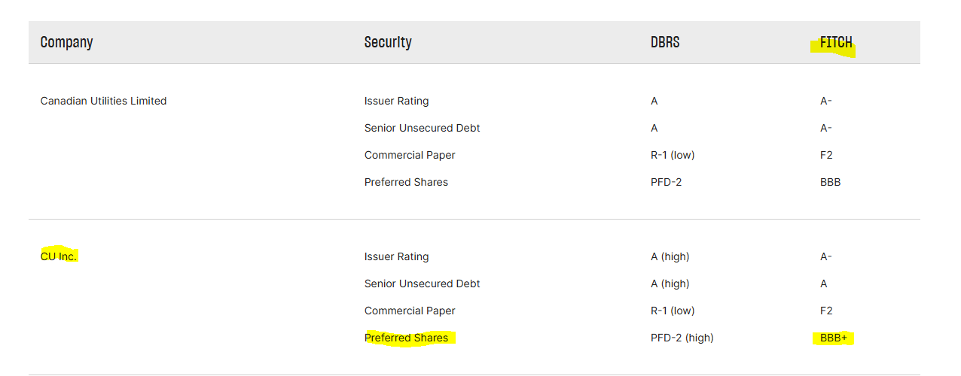Image resolution: width=961 pixels, height=376 pixels.
Task: Click the Company column header
Action: (x=66, y=42)
